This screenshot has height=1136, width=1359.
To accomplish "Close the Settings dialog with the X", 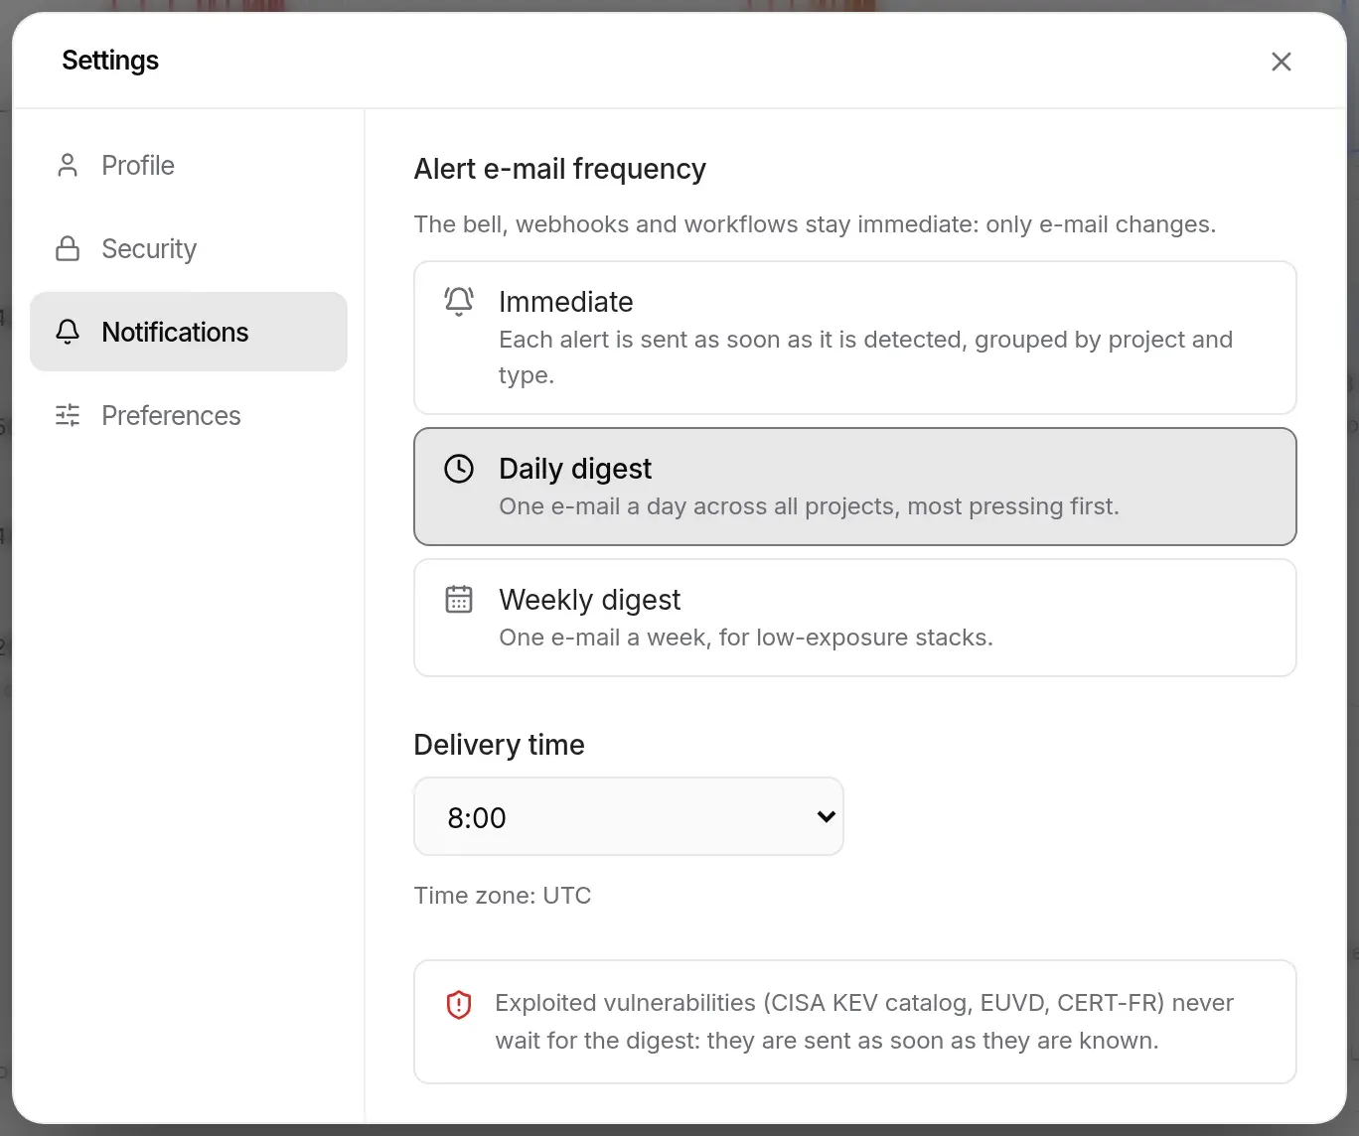I will 1281,62.
